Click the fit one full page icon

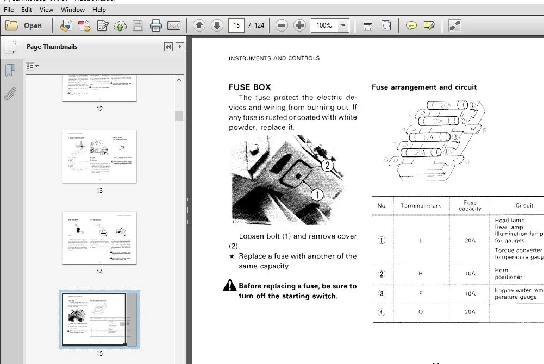tap(386, 26)
